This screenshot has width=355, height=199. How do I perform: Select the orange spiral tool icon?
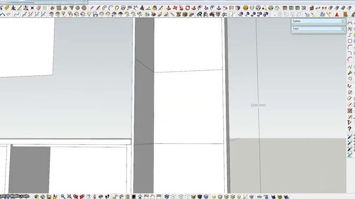(117, 8)
